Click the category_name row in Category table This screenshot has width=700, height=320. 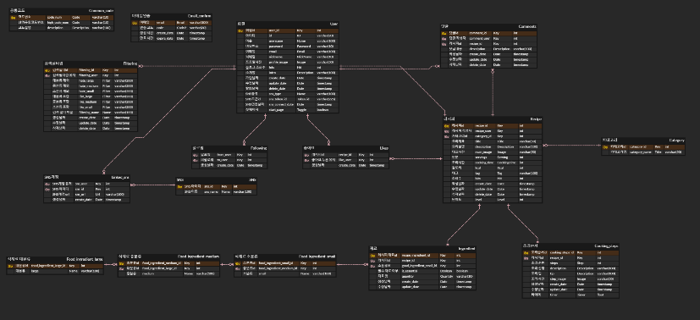click(x=644, y=152)
